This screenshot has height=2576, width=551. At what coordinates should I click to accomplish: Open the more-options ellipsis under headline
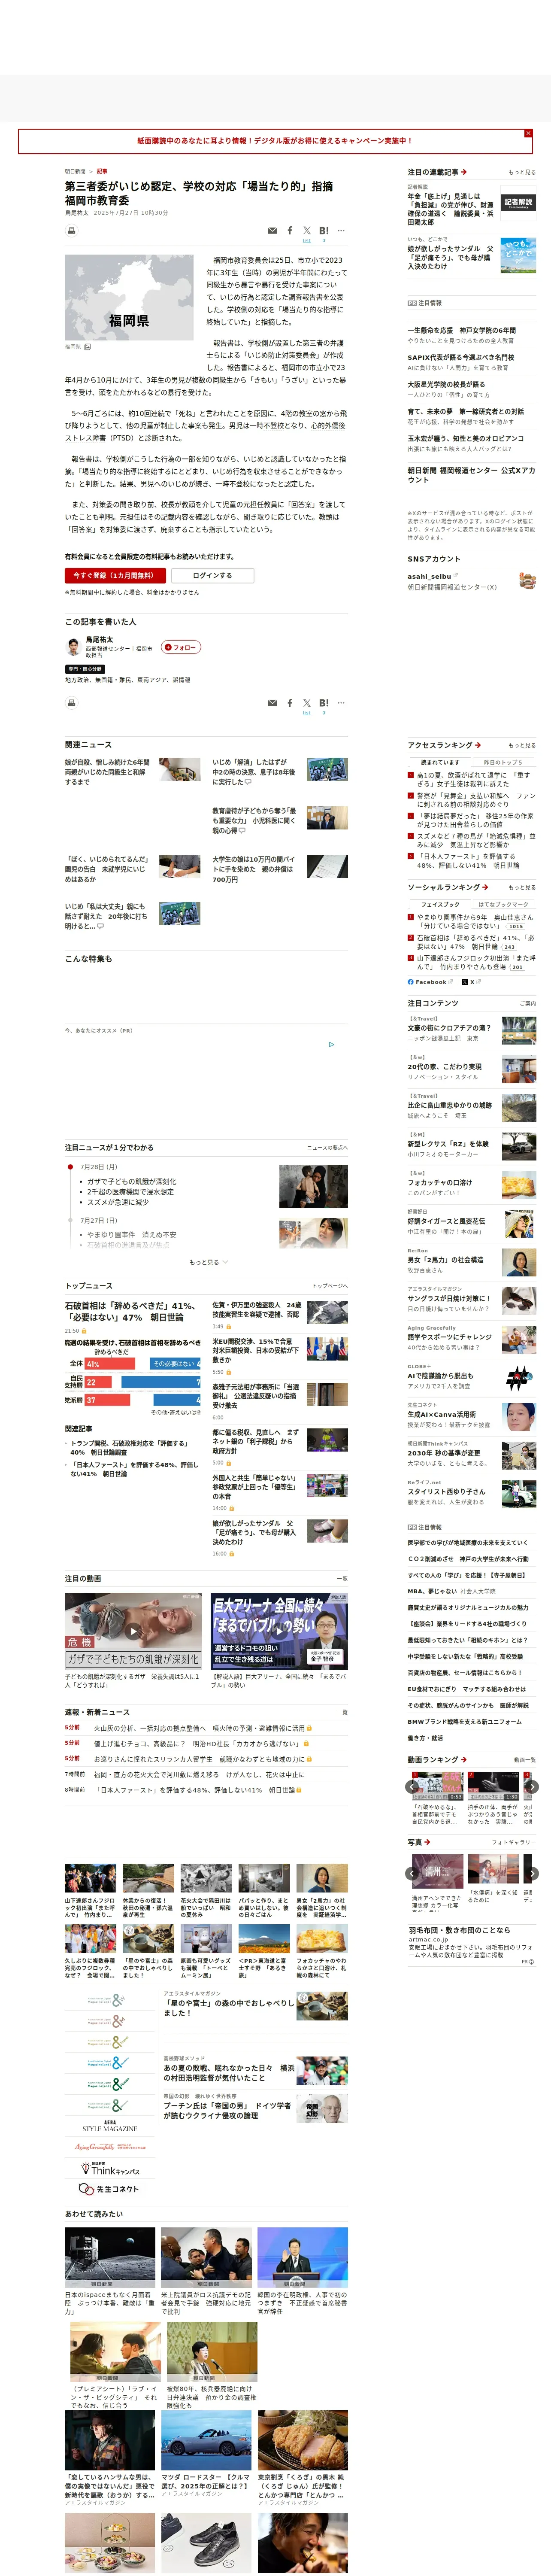click(x=341, y=230)
